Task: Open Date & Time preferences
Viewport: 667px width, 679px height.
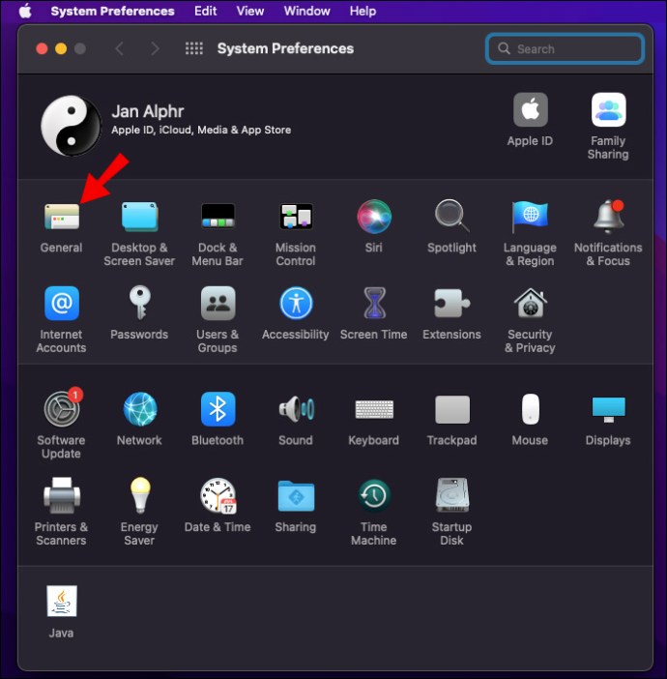Action: (x=217, y=495)
